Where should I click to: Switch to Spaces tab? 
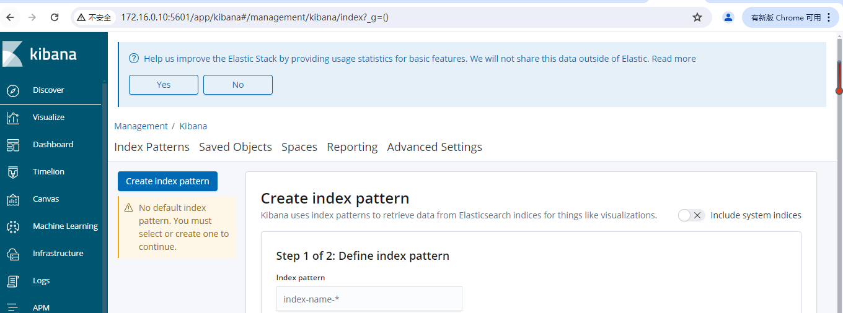tap(299, 147)
